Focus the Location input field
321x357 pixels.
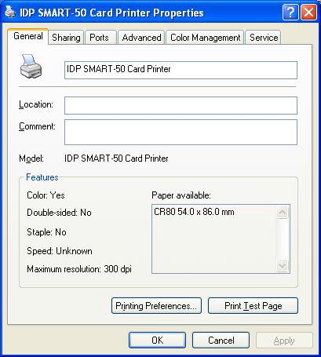[x=181, y=105]
